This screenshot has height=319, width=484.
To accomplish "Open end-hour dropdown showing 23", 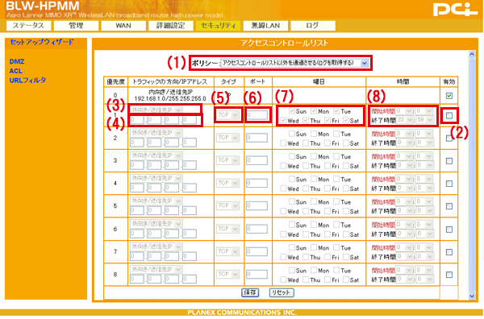I will click(405, 119).
